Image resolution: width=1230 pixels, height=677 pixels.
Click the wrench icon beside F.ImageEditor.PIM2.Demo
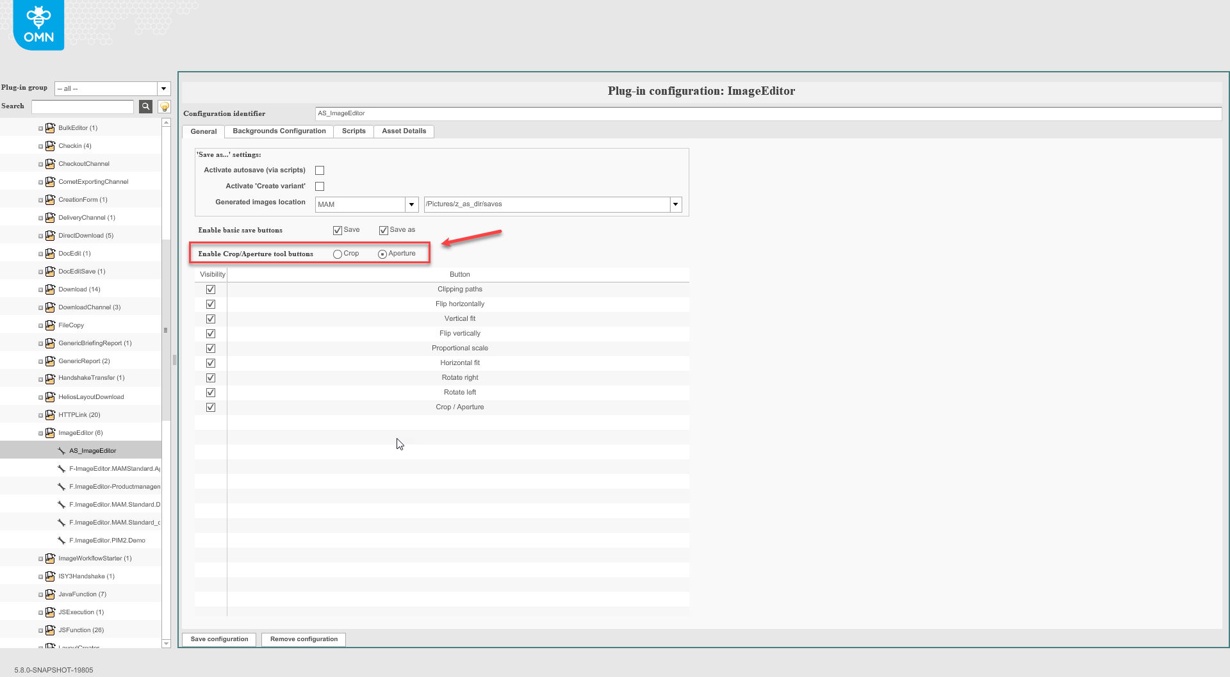[x=61, y=540]
